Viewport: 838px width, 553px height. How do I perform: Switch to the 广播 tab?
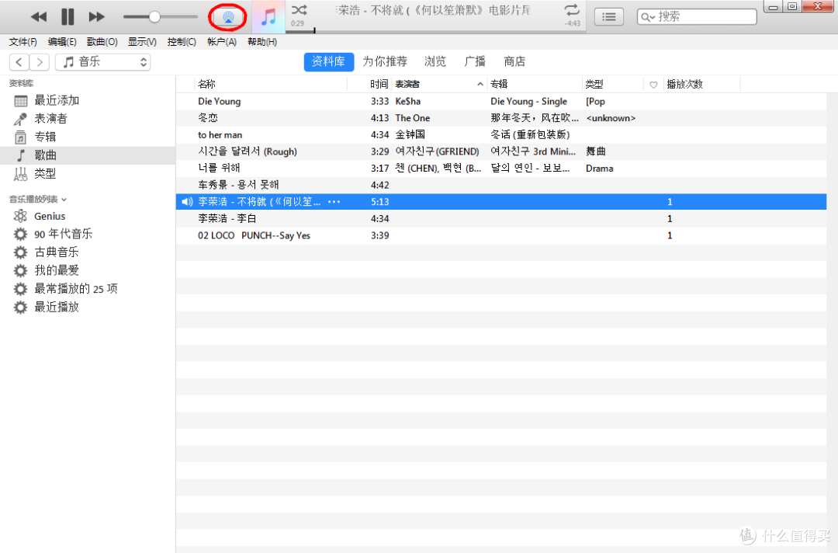point(475,61)
